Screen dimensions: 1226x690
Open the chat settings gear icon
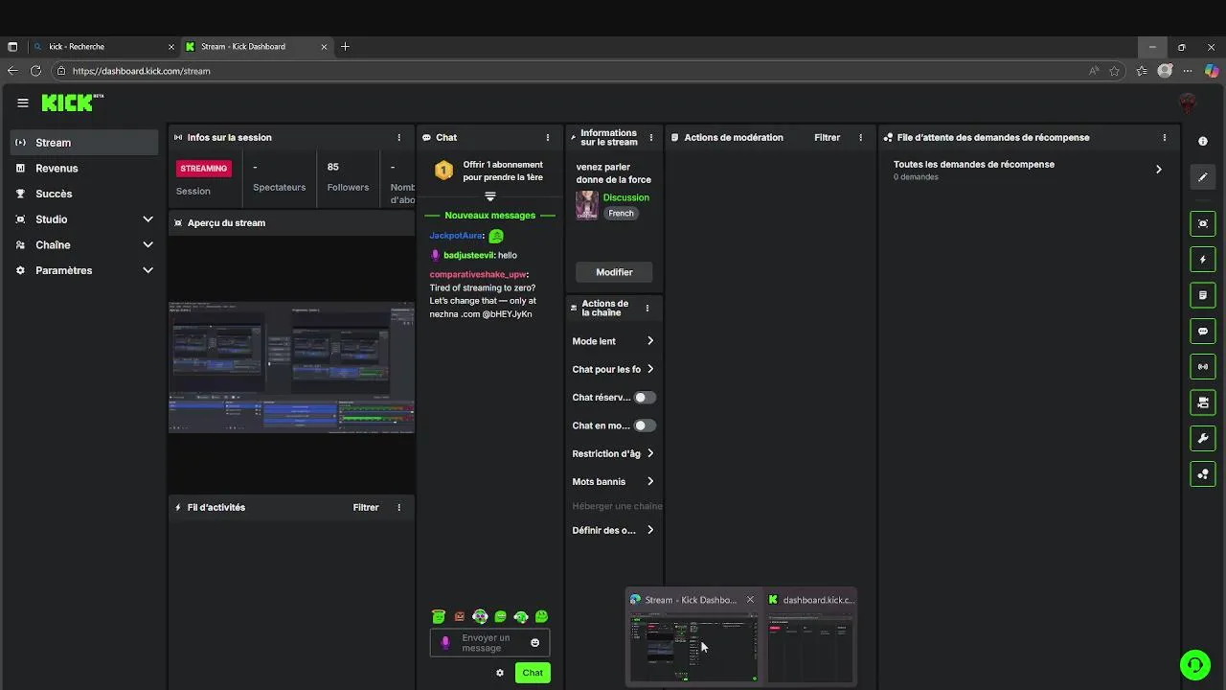[x=500, y=673]
